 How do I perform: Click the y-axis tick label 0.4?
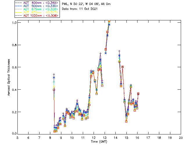[x=14, y=90]
